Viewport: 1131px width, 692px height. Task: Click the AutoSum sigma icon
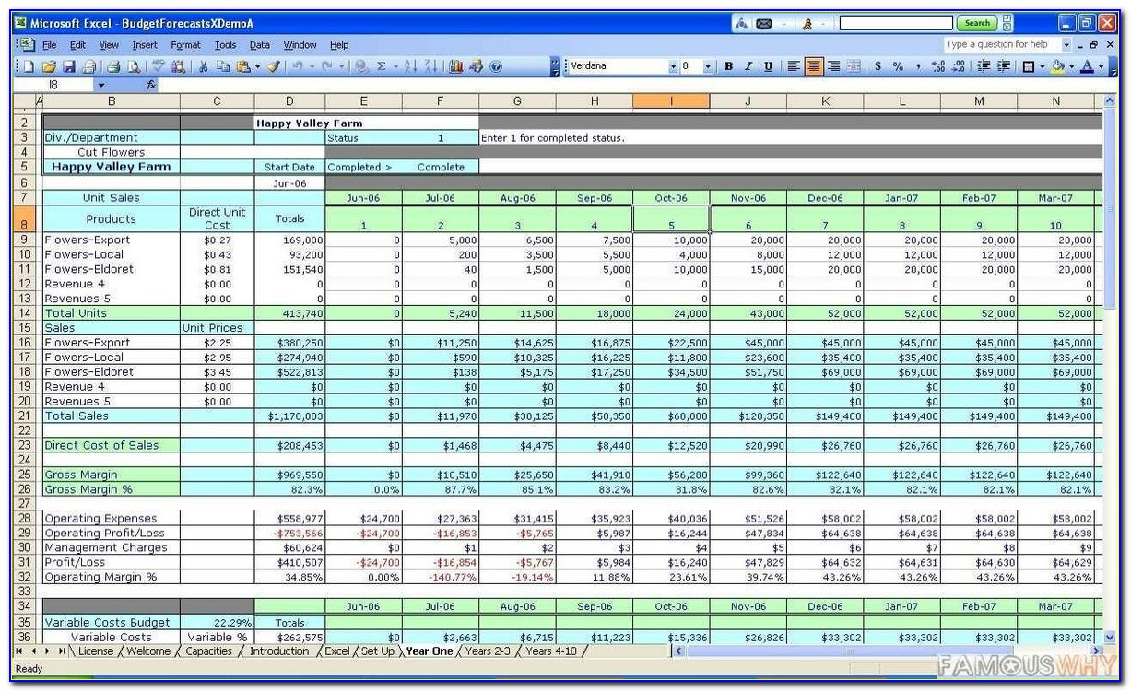click(381, 66)
